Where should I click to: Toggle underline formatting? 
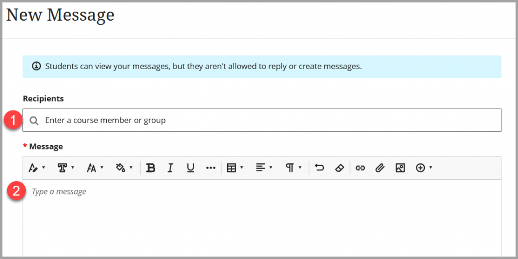[x=190, y=168]
